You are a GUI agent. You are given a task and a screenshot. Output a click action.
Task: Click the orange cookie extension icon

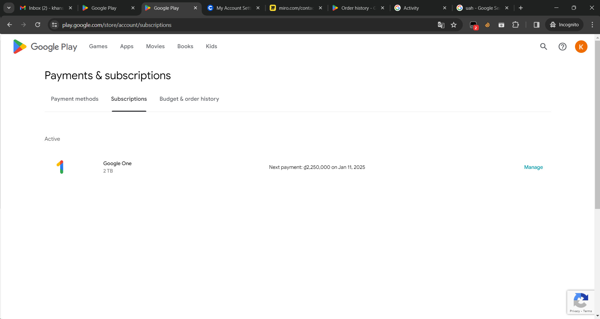tap(487, 25)
